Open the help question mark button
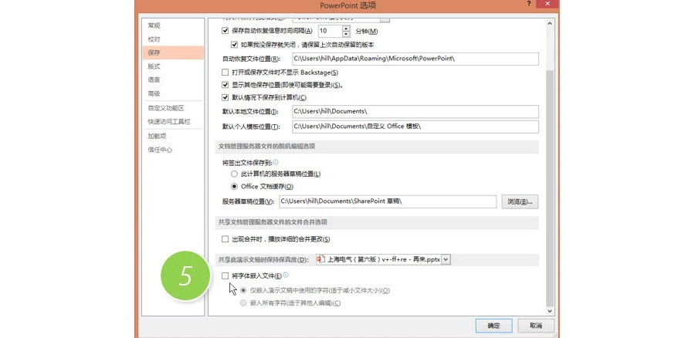Screen dimensions: 695x338 pos(529,4)
